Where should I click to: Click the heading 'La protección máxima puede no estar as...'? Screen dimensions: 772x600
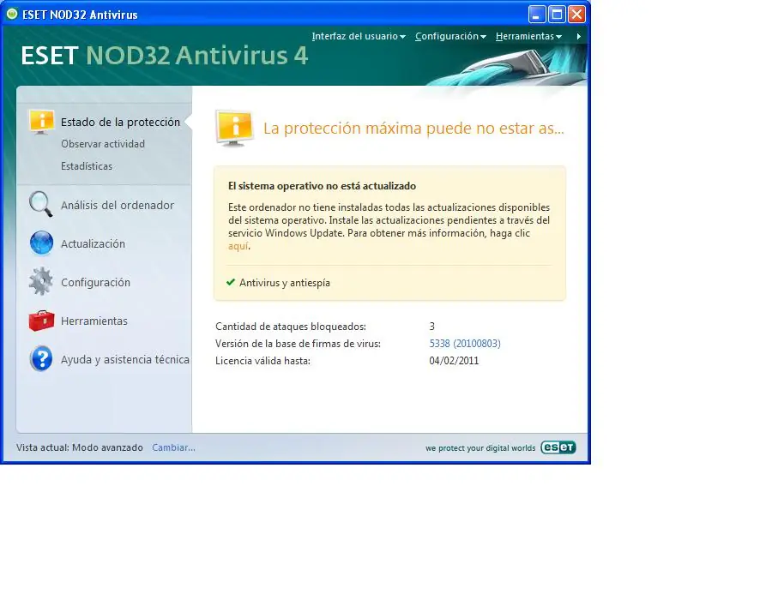413,129
